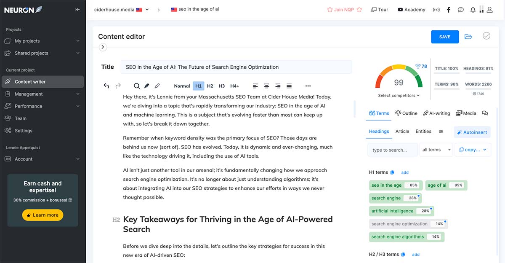The height and width of the screenshot is (263, 505).
Task: Redo the last edit
Action: click(118, 86)
